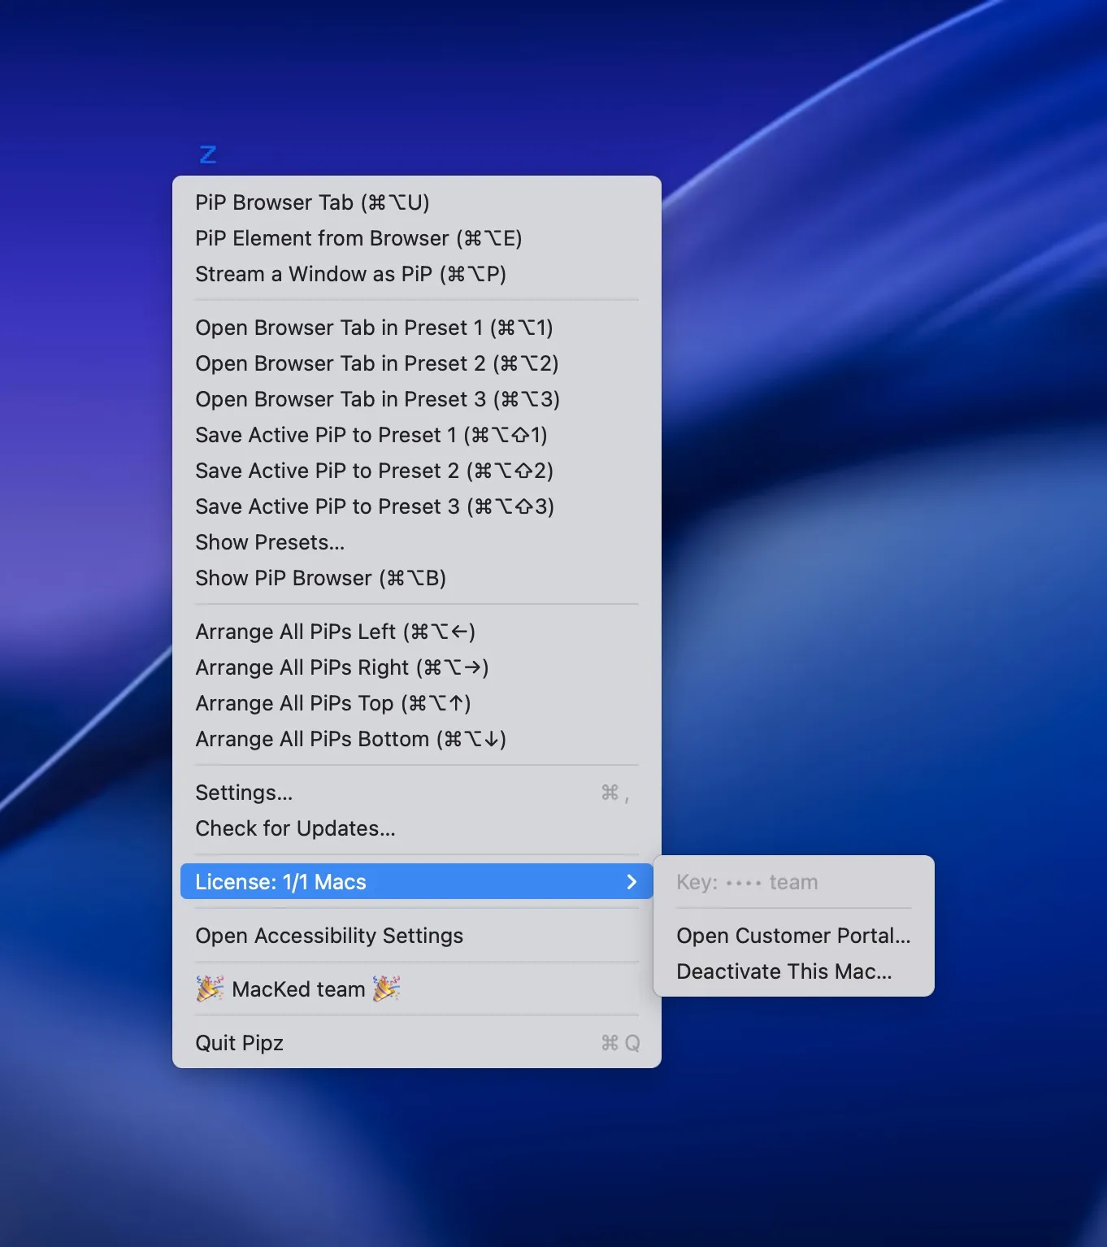
Task: Click the Pipz menu bar icon
Action: pyautogui.click(x=208, y=154)
